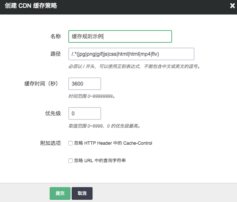Click the 附加选项 label
Viewport: 237px width, 202px height.
click(x=50, y=143)
